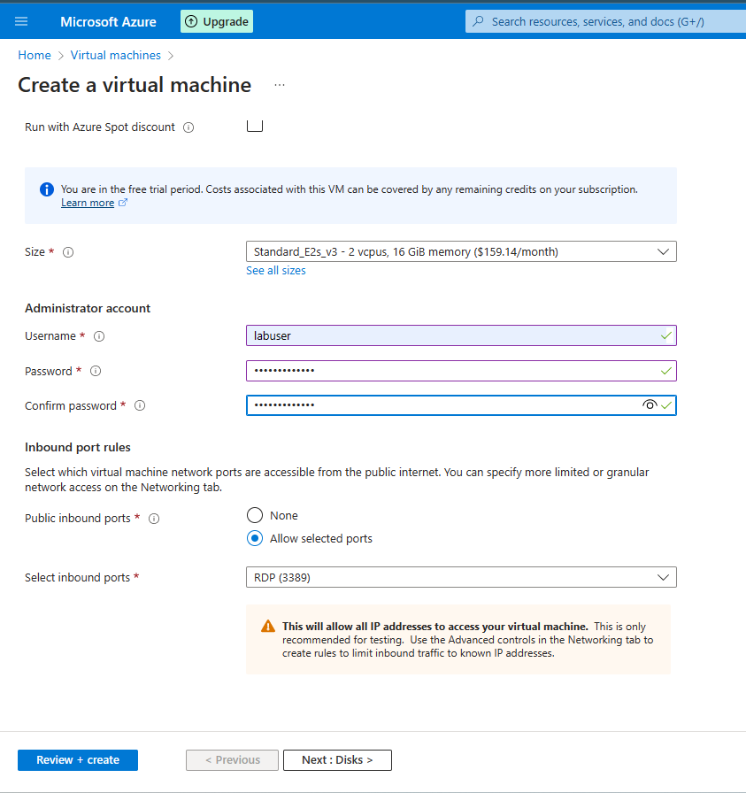Viewport: 746px width, 793px height.
Task: Enable Run with Azure Spot discount
Action: pos(255,125)
